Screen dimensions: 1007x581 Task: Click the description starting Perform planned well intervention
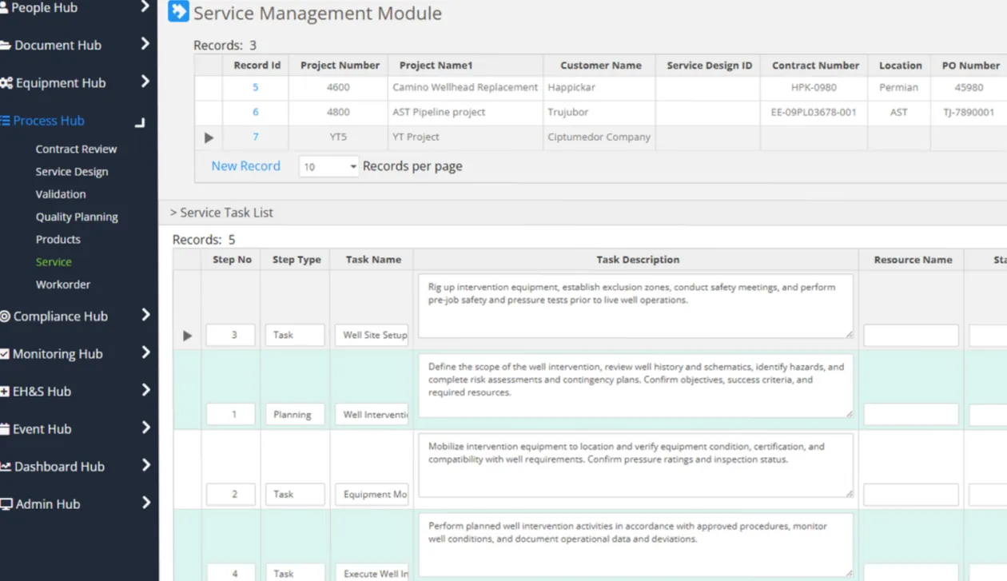[x=635, y=545]
